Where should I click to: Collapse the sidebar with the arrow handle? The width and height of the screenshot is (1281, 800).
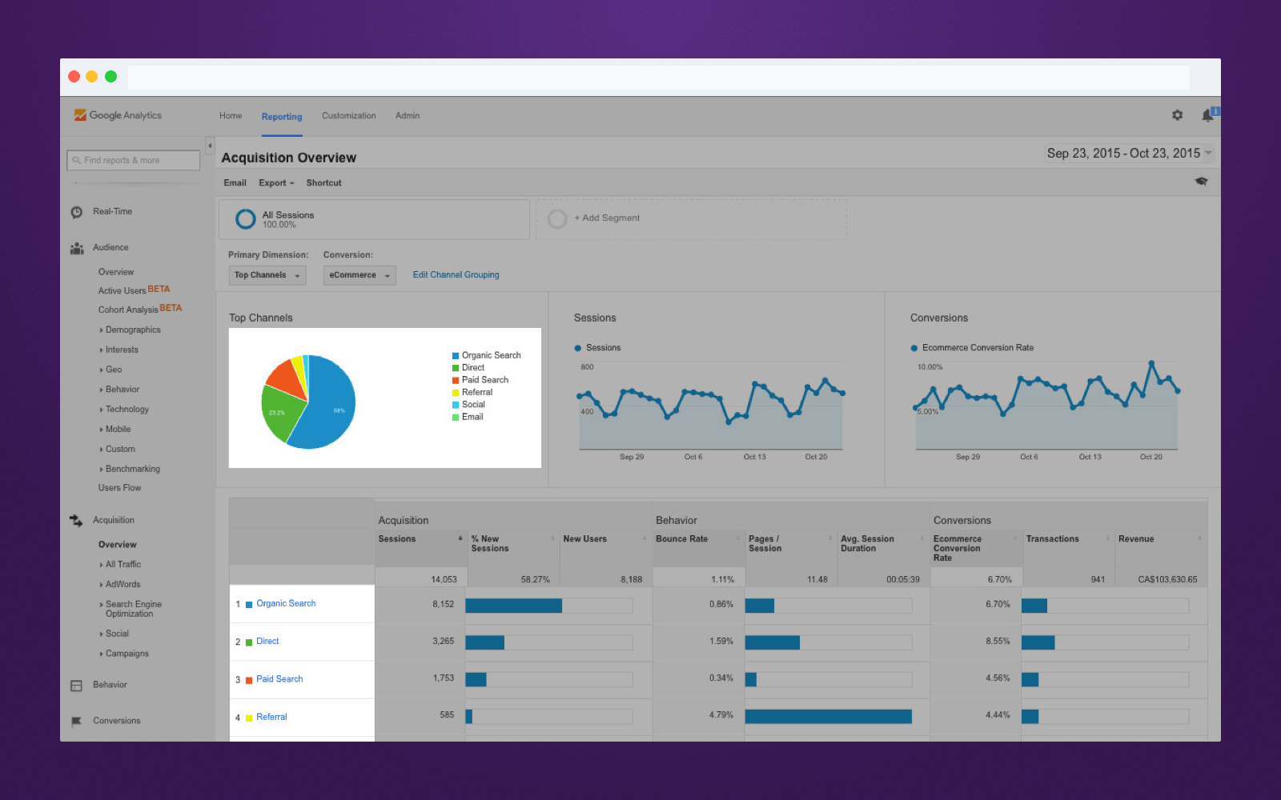click(x=210, y=146)
